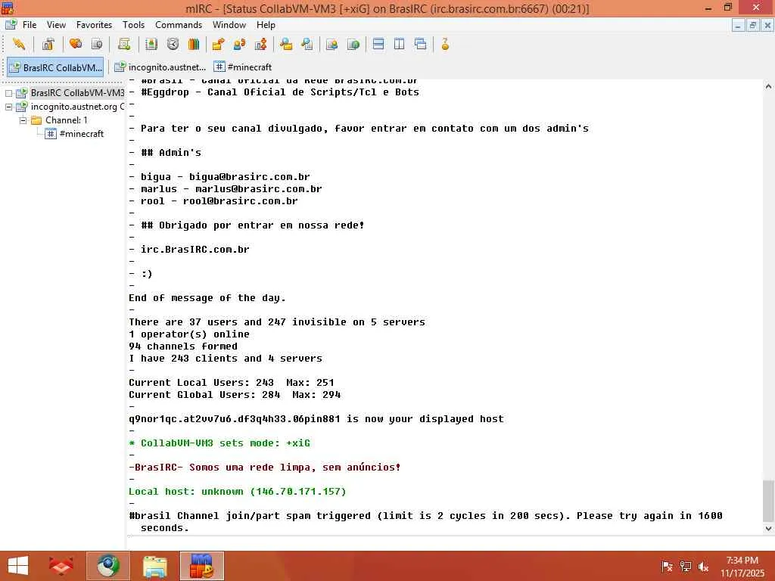Open the Tools menu
Viewport: 775px width, 581px height.
coord(133,25)
